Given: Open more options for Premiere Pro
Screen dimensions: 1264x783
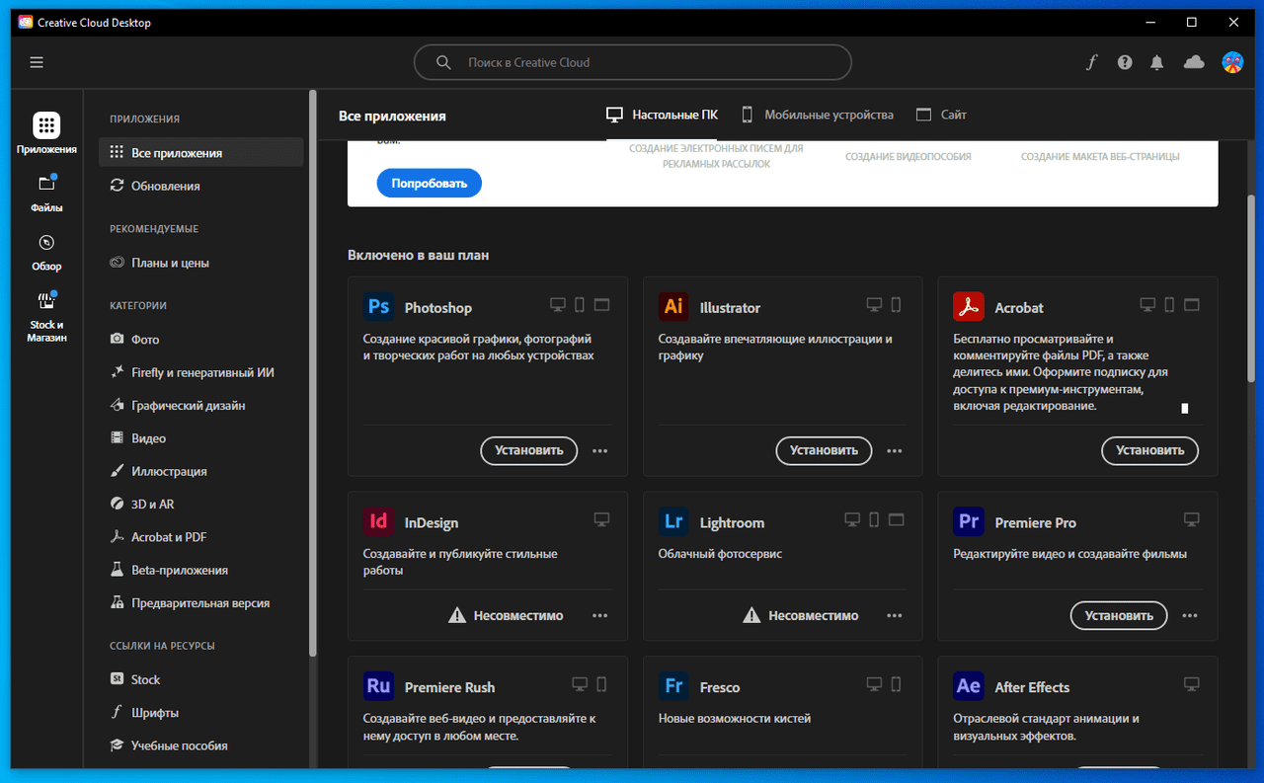Looking at the screenshot, I should [x=1189, y=615].
